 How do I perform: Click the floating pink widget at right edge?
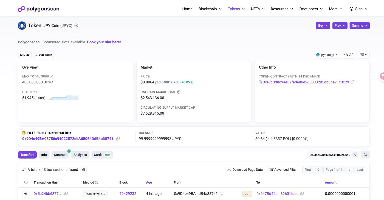382,76
